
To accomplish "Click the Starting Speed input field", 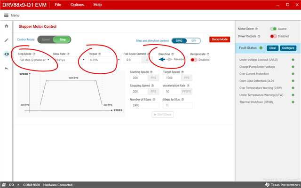I will coord(139,78).
